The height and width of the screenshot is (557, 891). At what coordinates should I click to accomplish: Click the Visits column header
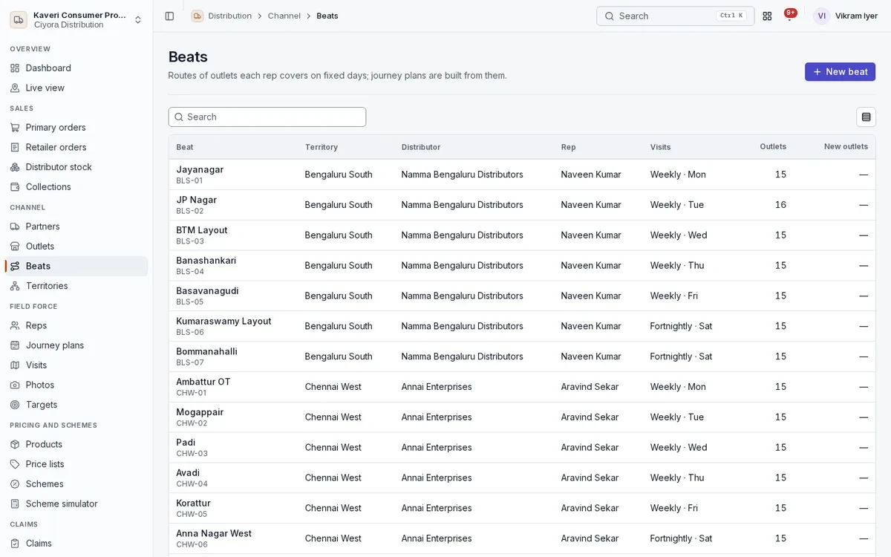(660, 147)
